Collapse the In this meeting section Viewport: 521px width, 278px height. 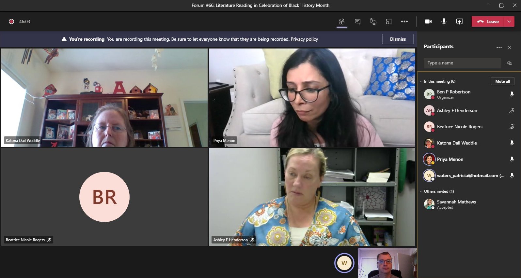(x=421, y=81)
